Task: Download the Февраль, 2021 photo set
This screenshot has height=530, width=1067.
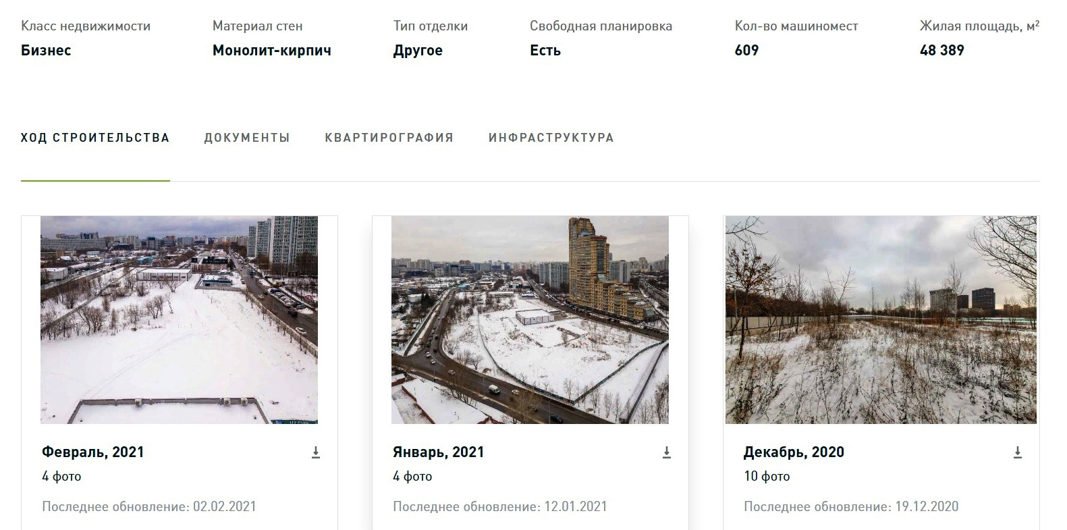Action: pyautogui.click(x=316, y=453)
